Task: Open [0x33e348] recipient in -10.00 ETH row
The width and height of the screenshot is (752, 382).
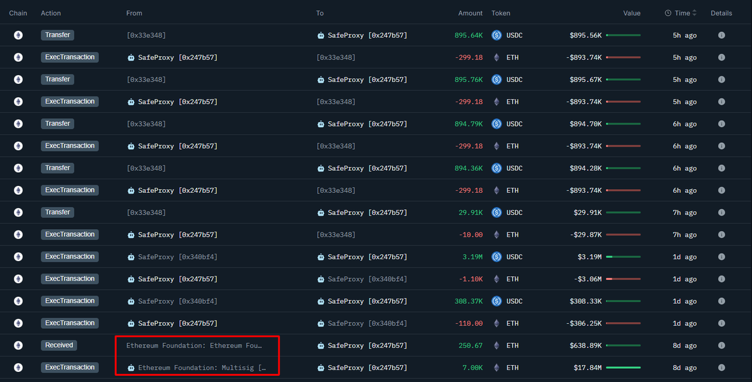Action: point(336,235)
